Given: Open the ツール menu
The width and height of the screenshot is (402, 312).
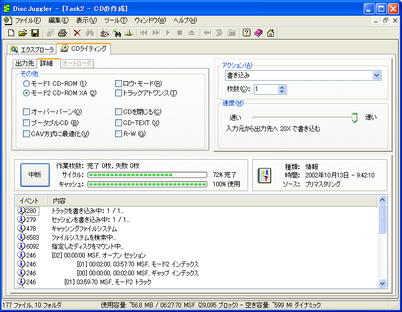Looking at the screenshot, I should pos(116,20).
